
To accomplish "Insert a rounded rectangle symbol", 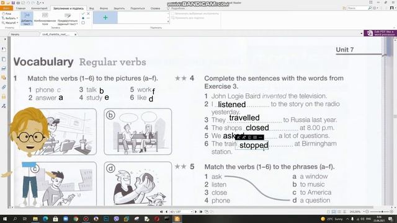I will click(x=83, y=23).
